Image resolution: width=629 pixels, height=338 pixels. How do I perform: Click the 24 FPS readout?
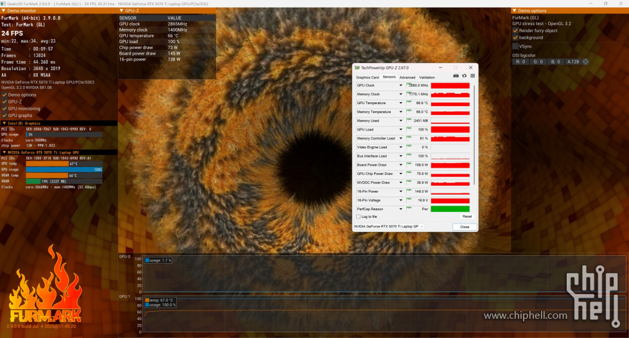(x=12, y=33)
